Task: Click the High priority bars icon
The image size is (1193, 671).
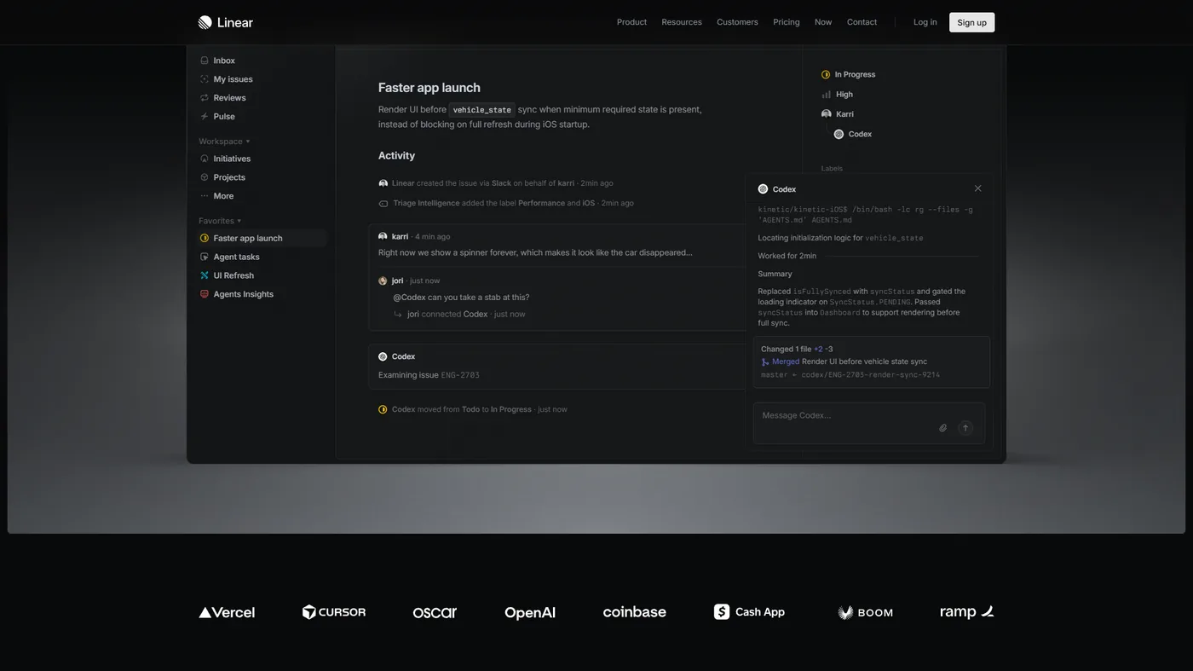Action: 826,95
